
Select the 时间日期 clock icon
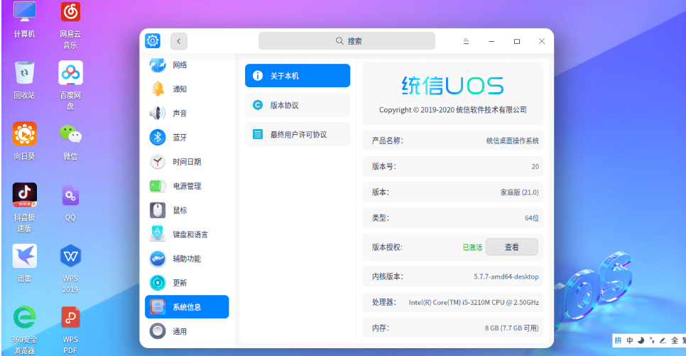pos(158,162)
